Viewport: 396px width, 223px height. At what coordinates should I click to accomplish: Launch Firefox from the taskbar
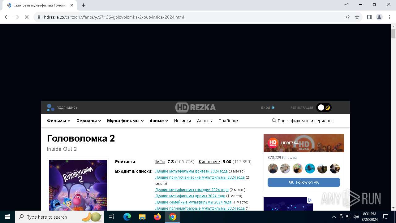pyautogui.click(x=157, y=217)
